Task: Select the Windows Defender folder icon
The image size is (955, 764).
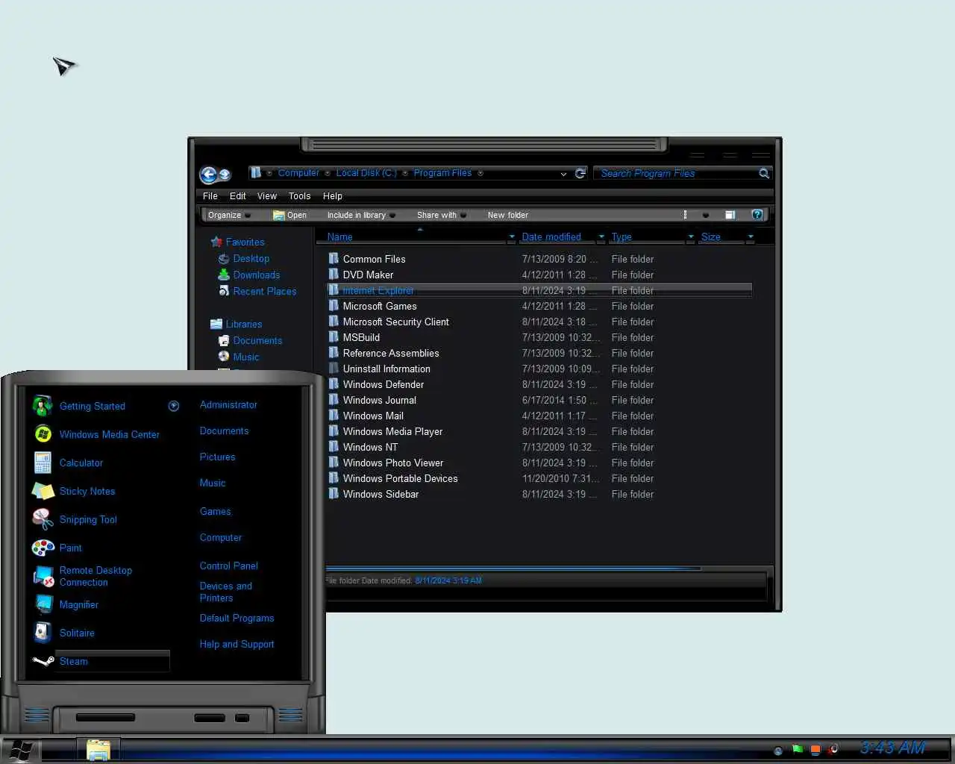Action: 334,384
